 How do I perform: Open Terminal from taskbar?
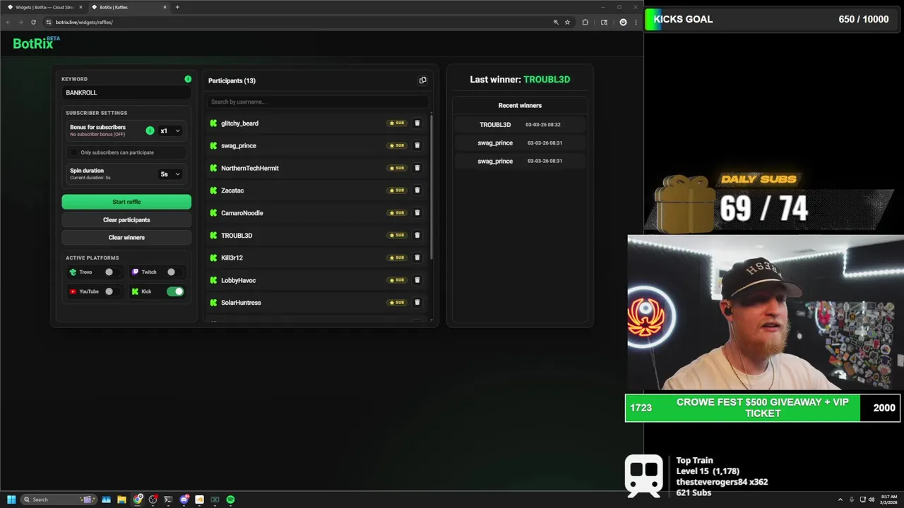(168, 500)
